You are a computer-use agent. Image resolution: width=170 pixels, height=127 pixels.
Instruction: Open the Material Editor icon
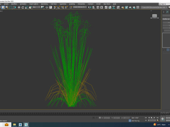pos(118,7)
